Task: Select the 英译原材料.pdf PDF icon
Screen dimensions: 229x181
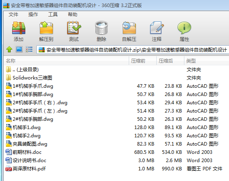Action: click(8, 169)
